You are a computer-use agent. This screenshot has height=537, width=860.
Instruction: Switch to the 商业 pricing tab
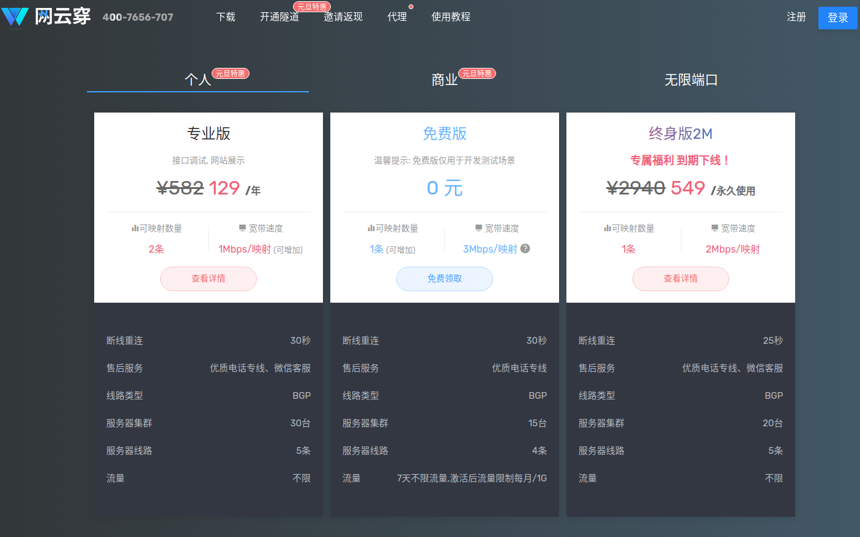pos(445,80)
